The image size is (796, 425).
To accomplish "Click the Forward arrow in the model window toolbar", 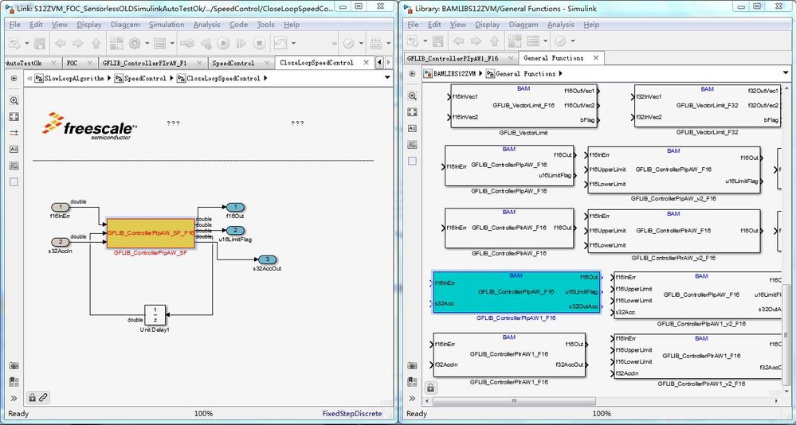I will (77, 43).
